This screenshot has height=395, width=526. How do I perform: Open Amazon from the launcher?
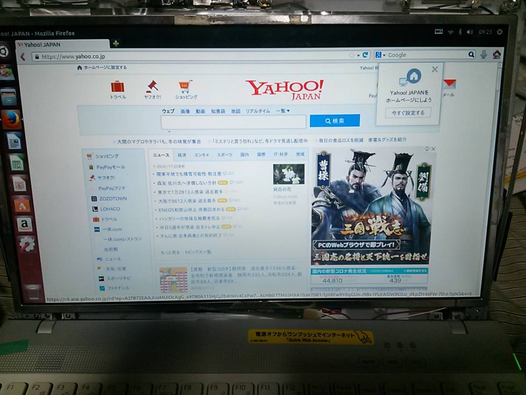pyautogui.click(x=25, y=224)
